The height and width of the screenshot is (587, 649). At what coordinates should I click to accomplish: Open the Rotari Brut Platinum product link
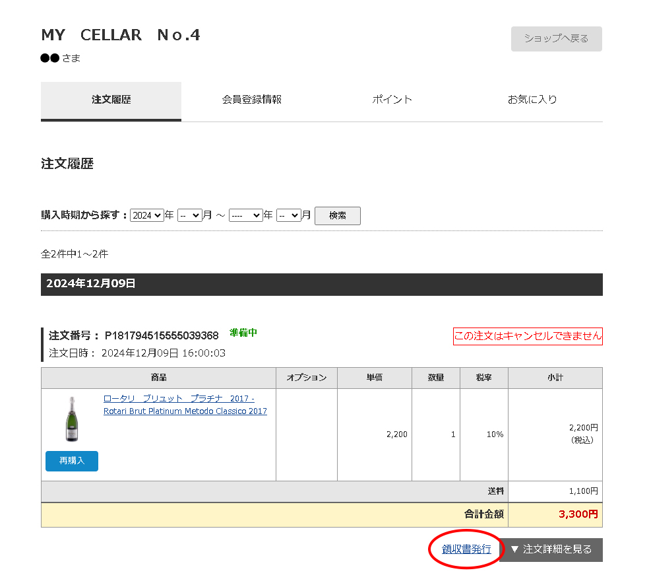(185, 405)
